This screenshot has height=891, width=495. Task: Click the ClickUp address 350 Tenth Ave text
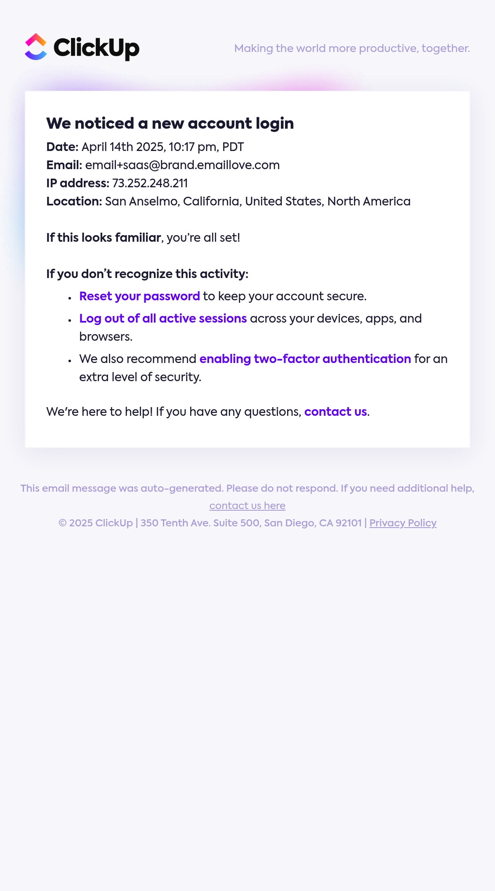pos(251,523)
